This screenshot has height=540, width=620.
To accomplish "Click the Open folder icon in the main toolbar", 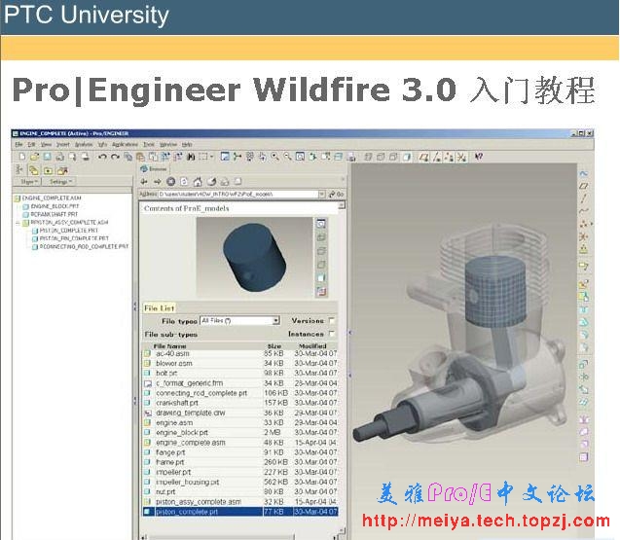I will tap(33, 157).
